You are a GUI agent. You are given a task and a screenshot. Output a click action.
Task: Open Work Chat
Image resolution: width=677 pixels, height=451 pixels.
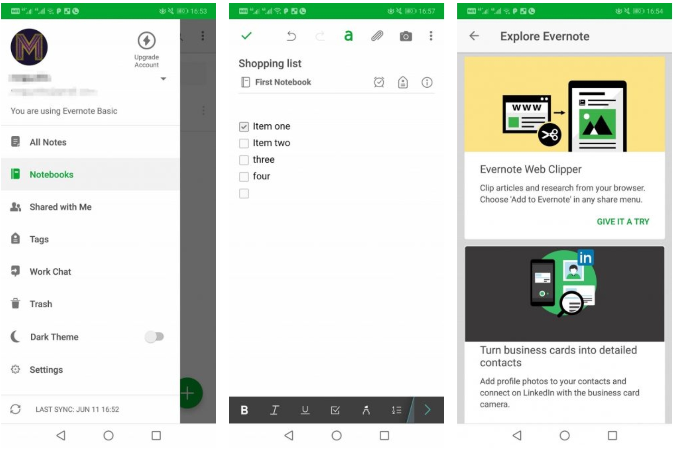(90, 271)
